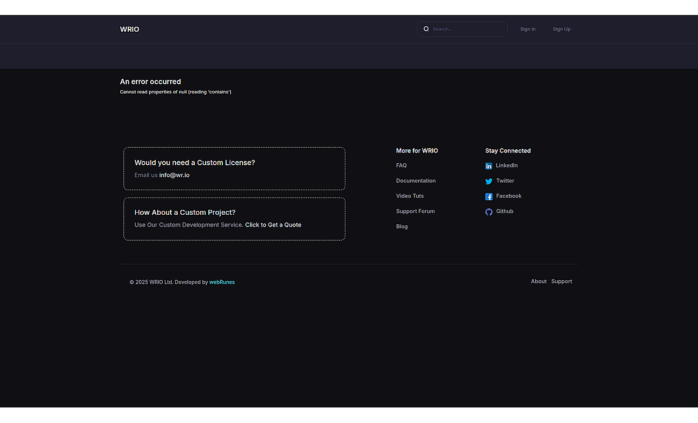Open the FAQ footer link
This screenshot has height=423, width=698.
click(x=402, y=165)
